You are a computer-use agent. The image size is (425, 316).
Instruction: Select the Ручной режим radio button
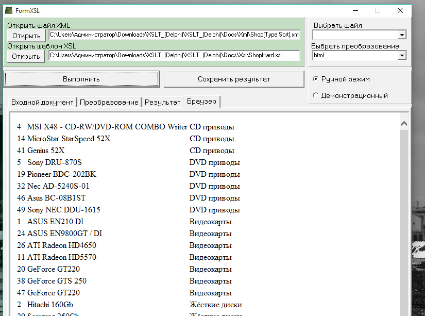point(315,79)
